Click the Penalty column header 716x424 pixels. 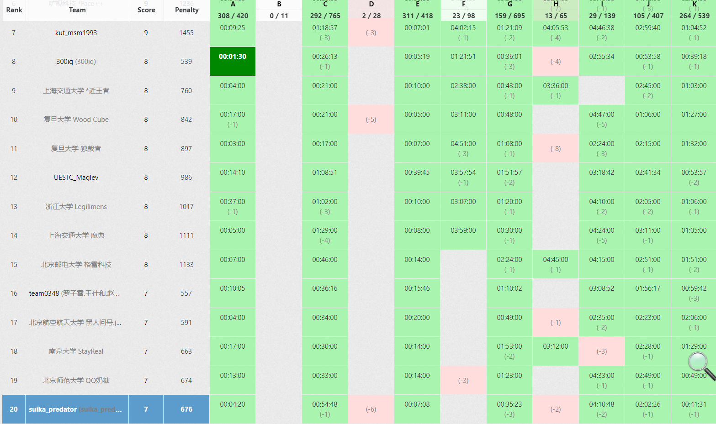click(x=187, y=10)
